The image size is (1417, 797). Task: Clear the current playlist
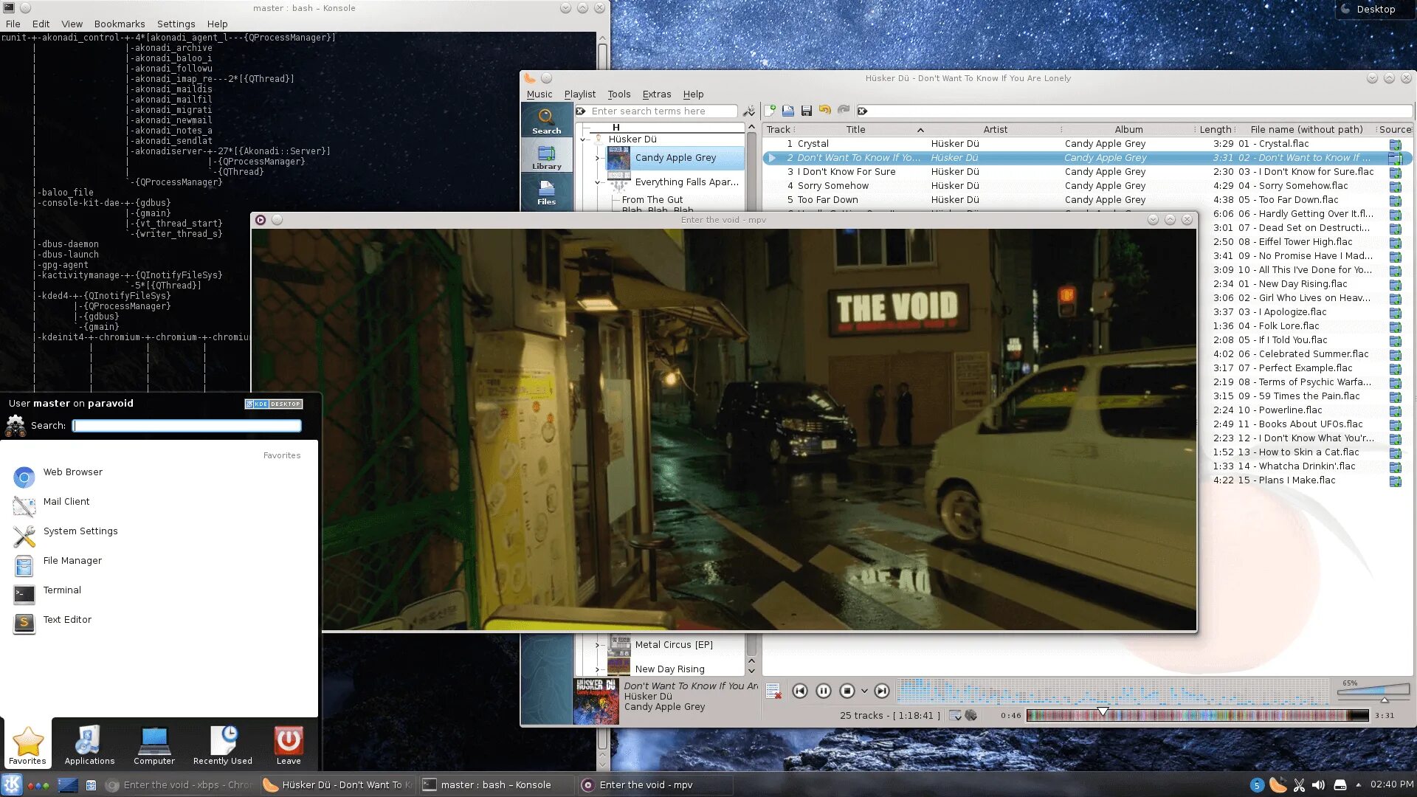point(773,691)
